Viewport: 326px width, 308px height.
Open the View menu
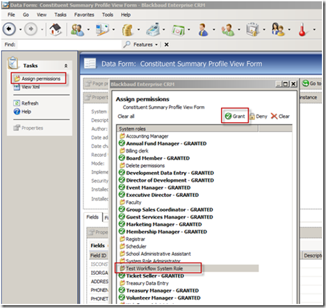(x=42, y=15)
